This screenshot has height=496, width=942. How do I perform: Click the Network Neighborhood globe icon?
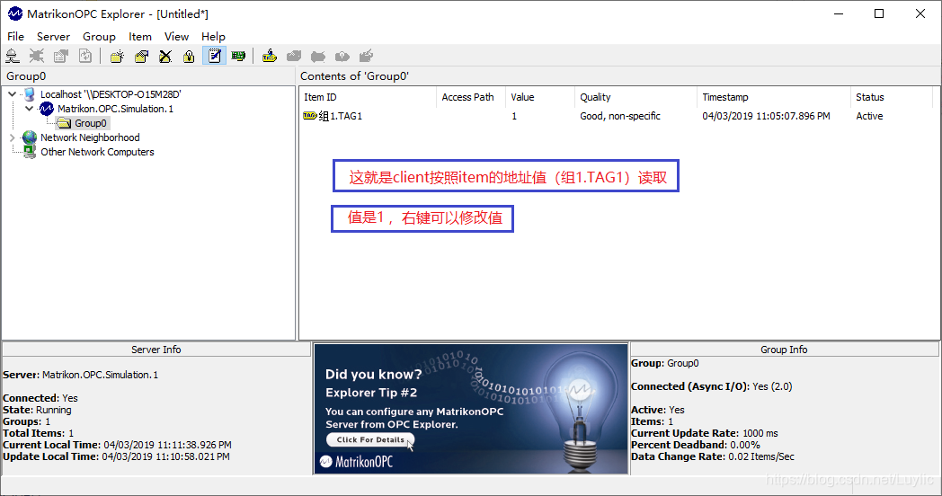(30, 137)
